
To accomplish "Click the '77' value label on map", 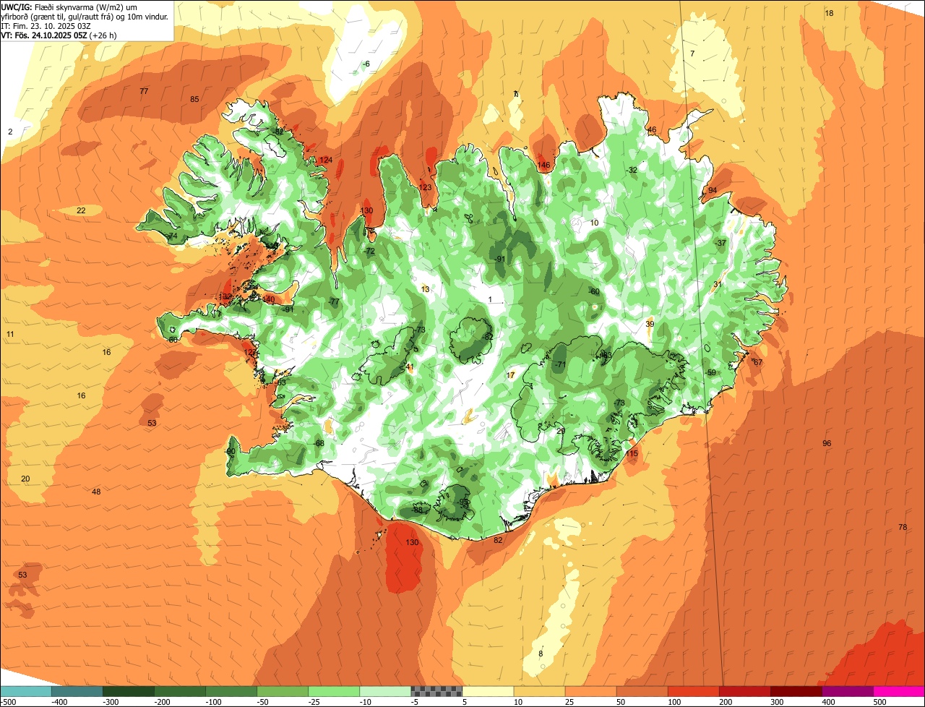I will pyautogui.click(x=144, y=91).
